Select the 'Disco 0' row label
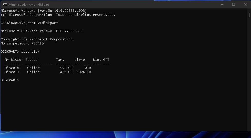This screenshot has width=251, height=138. click(12, 68)
